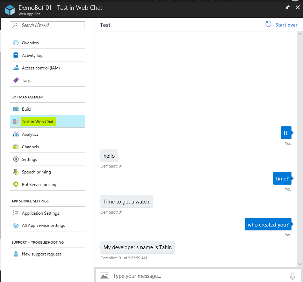This screenshot has width=303, height=282.
Task: Open the Activity log icon
Action: pos(16,55)
